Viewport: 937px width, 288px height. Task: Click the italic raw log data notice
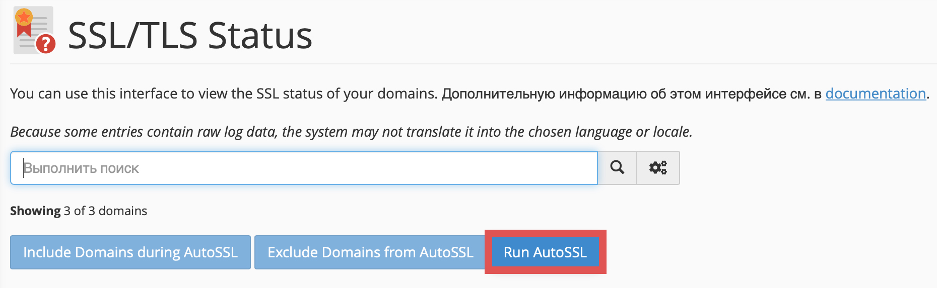point(351,132)
